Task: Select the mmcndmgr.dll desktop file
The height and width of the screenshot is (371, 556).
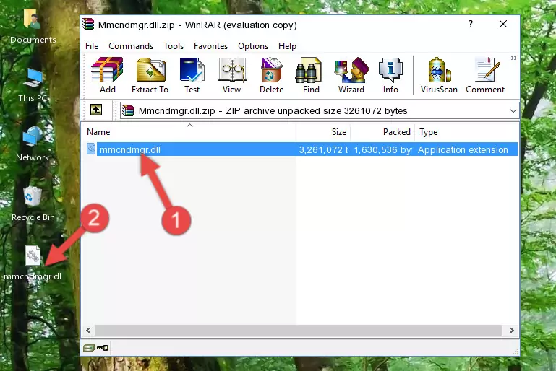Action: point(33,263)
